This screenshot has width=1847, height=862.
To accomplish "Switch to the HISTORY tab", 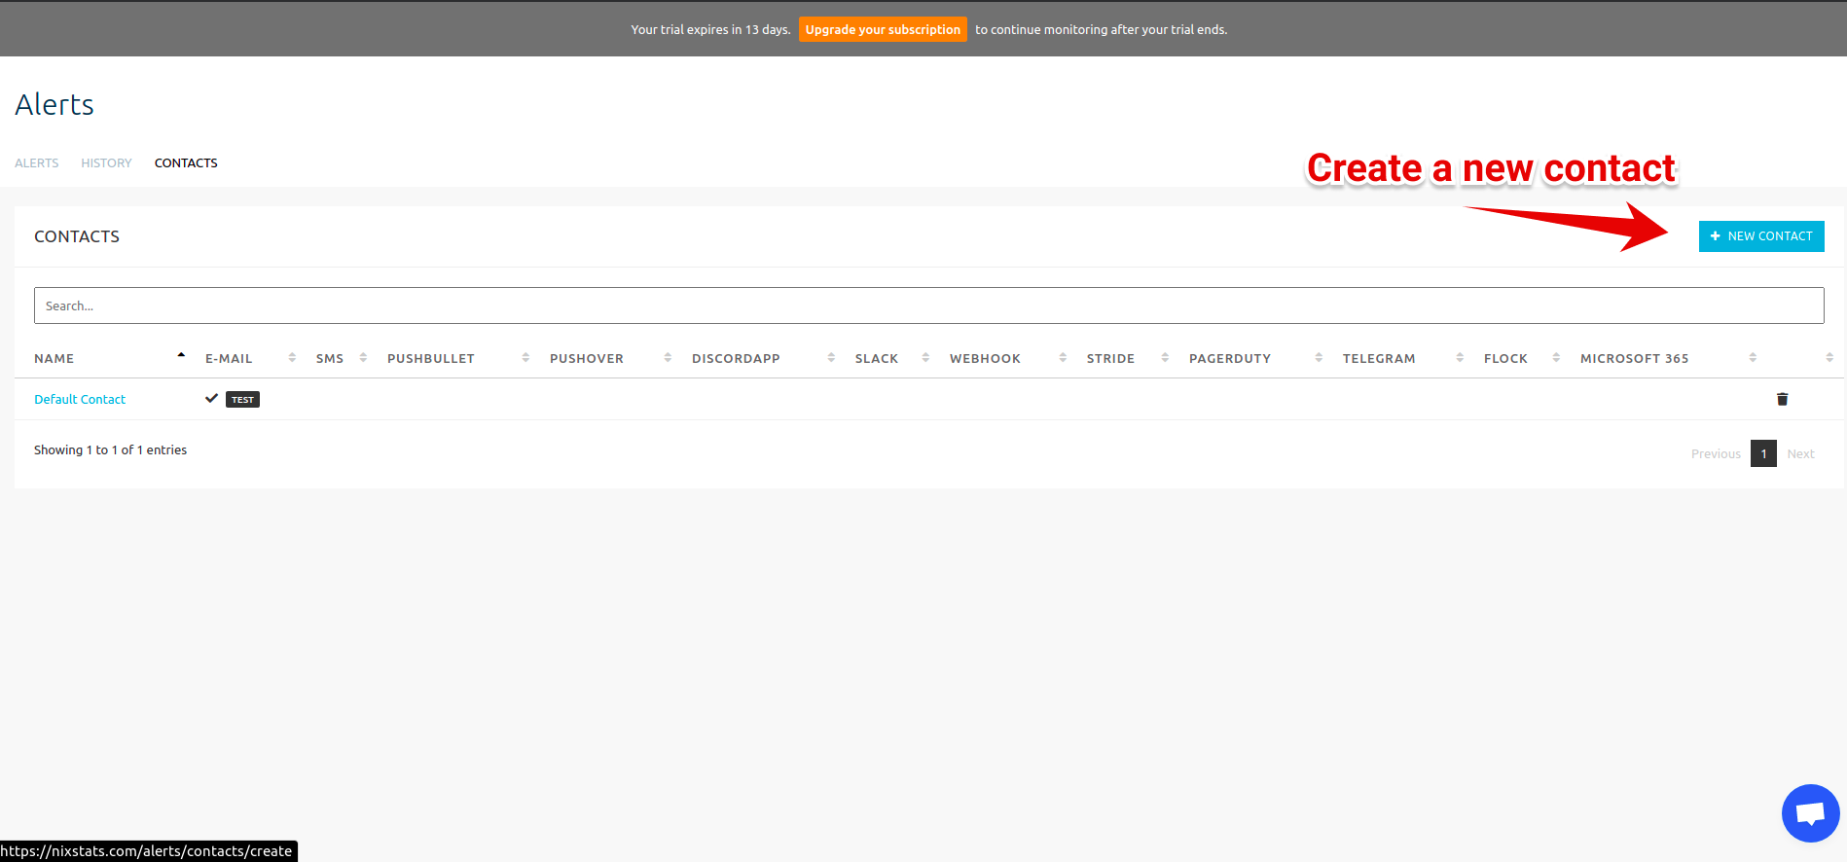I will 106,162.
